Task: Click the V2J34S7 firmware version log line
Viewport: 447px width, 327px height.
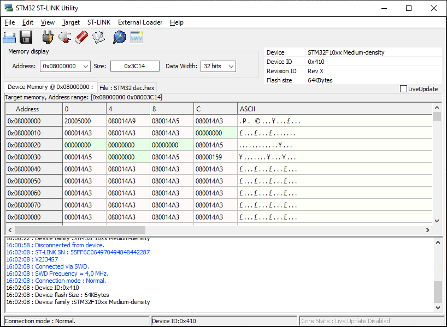Action: point(32,259)
